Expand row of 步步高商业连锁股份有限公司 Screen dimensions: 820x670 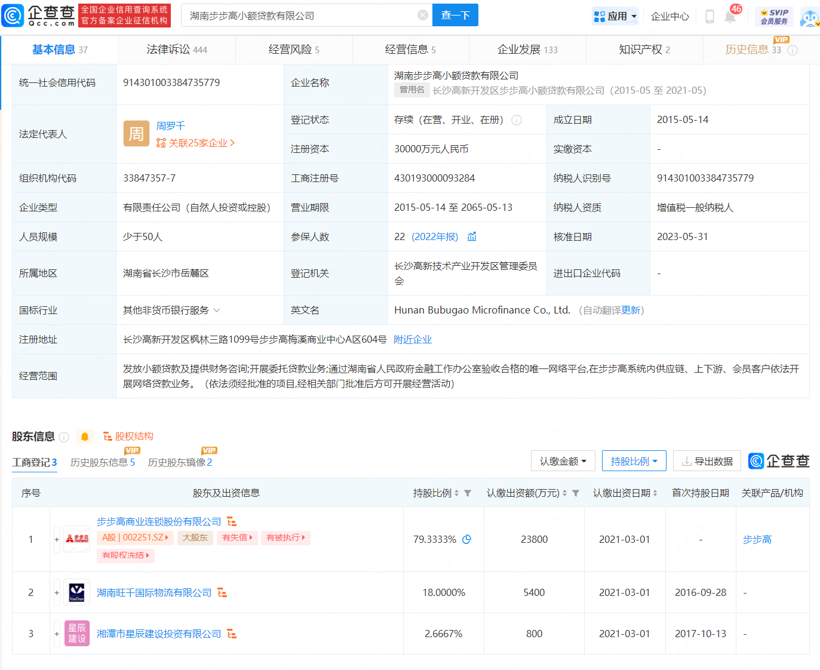coord(57,539)
